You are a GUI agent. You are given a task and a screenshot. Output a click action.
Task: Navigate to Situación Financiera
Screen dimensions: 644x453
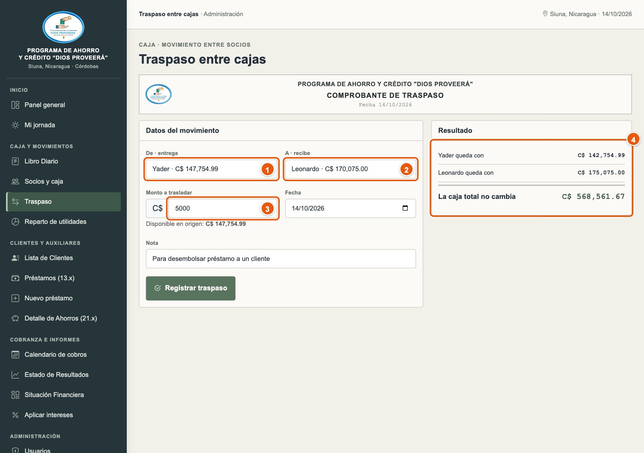(x=63, y=395)
